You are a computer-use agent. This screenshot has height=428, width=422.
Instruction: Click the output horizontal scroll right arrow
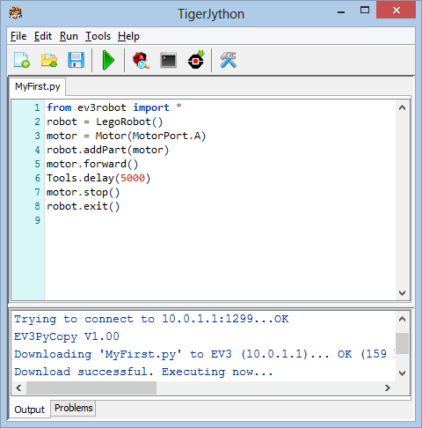(x=388, y=388)
